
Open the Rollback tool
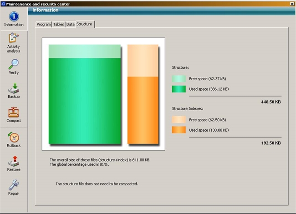point(14,137)
